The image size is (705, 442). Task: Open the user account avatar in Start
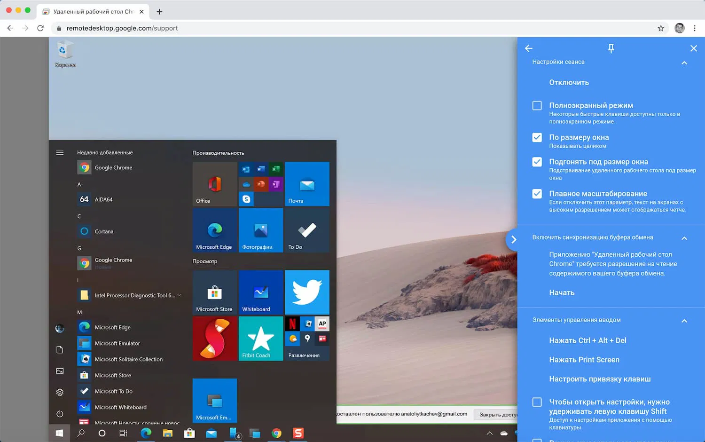tap(60, 329)
